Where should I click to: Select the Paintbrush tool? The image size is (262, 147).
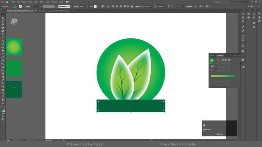[3, 44]
